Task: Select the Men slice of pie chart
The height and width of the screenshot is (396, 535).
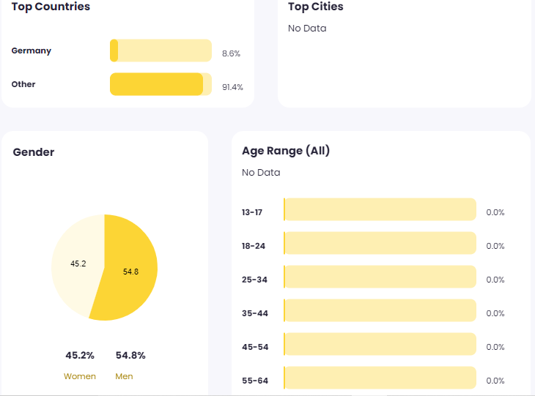Action: click(x=128, y=271)
